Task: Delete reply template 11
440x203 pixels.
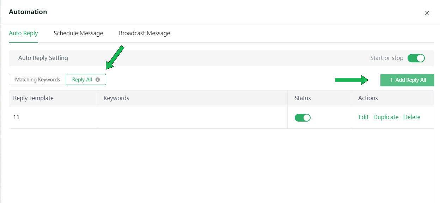Action: (411, 117)
